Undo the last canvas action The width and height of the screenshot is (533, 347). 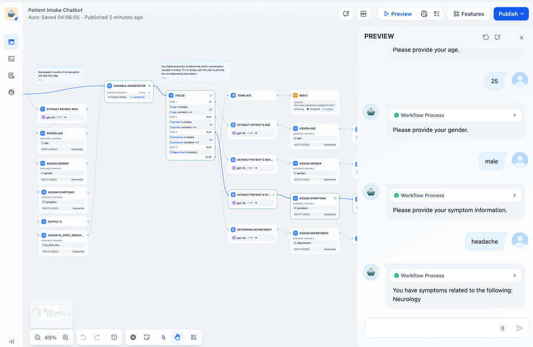click(83, 337)
